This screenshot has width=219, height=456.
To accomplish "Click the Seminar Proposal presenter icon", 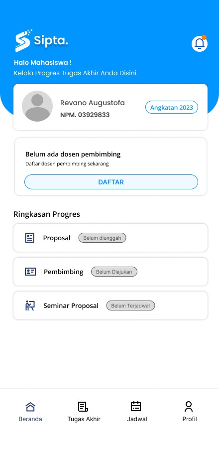I will [30, 305].
